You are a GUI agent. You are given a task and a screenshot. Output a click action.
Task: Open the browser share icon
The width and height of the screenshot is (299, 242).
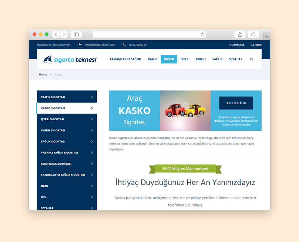point(240,34)
